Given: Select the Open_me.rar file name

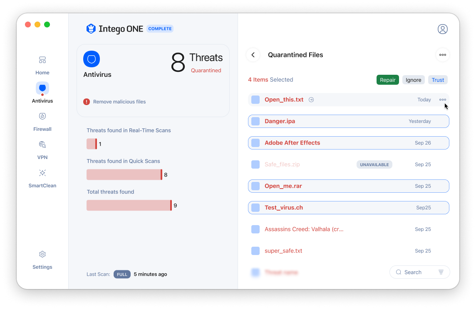Looking at the screenshot, I should point(283,186).
